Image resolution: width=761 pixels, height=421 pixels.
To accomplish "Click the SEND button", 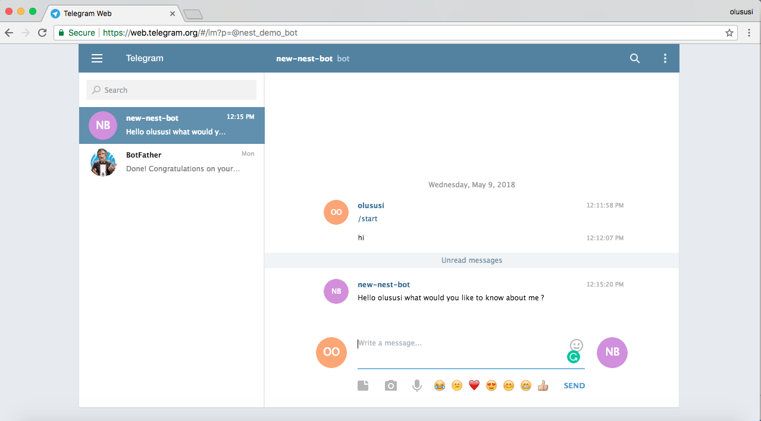I will coord(574,385).
